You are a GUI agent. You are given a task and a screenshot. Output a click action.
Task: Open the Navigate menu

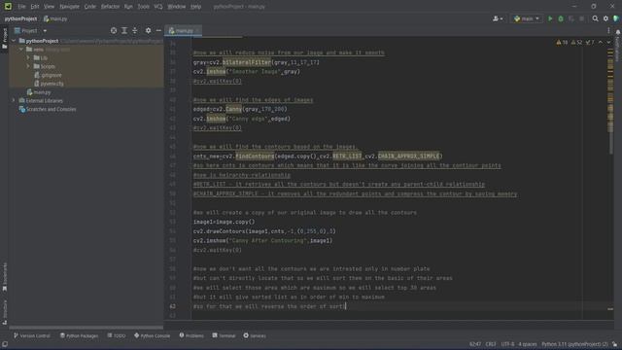(x=69, y=7)
